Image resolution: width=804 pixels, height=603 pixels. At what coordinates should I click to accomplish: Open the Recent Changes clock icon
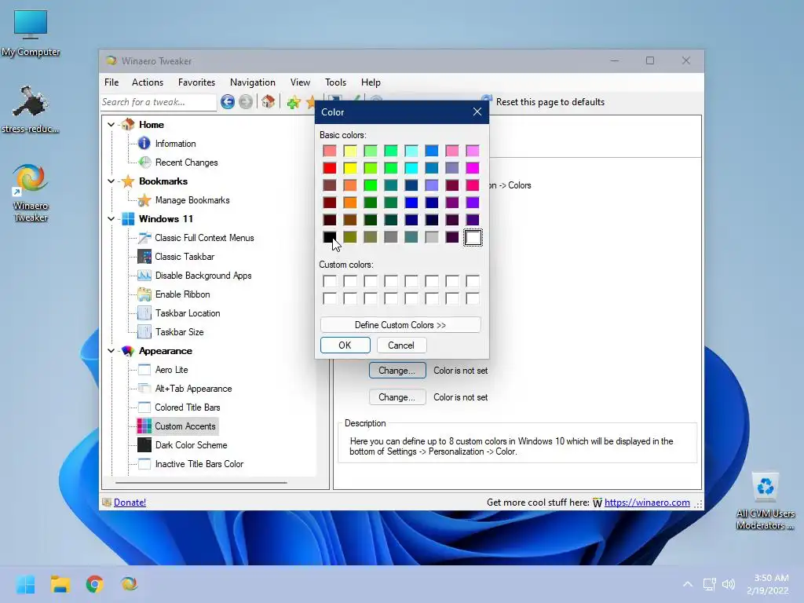(x=144, y=163)
